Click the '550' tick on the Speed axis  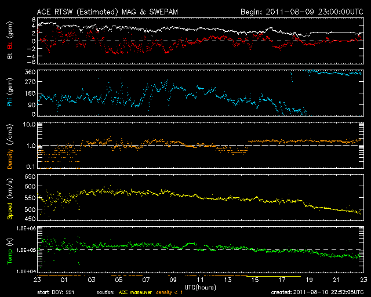click(30, 198)
